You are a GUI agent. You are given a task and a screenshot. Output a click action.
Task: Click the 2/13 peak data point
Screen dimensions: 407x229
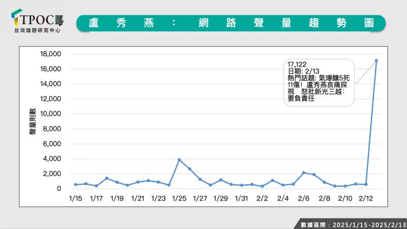[x=376, y=61]
